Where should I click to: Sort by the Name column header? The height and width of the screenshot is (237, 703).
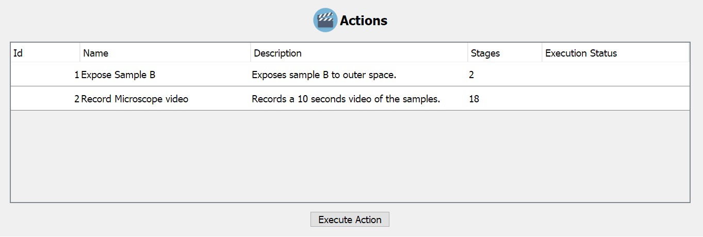(165, 53)
